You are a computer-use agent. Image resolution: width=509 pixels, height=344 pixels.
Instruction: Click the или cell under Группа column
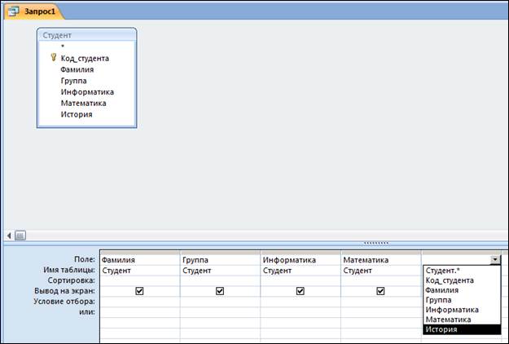click(x=220, y=312)
